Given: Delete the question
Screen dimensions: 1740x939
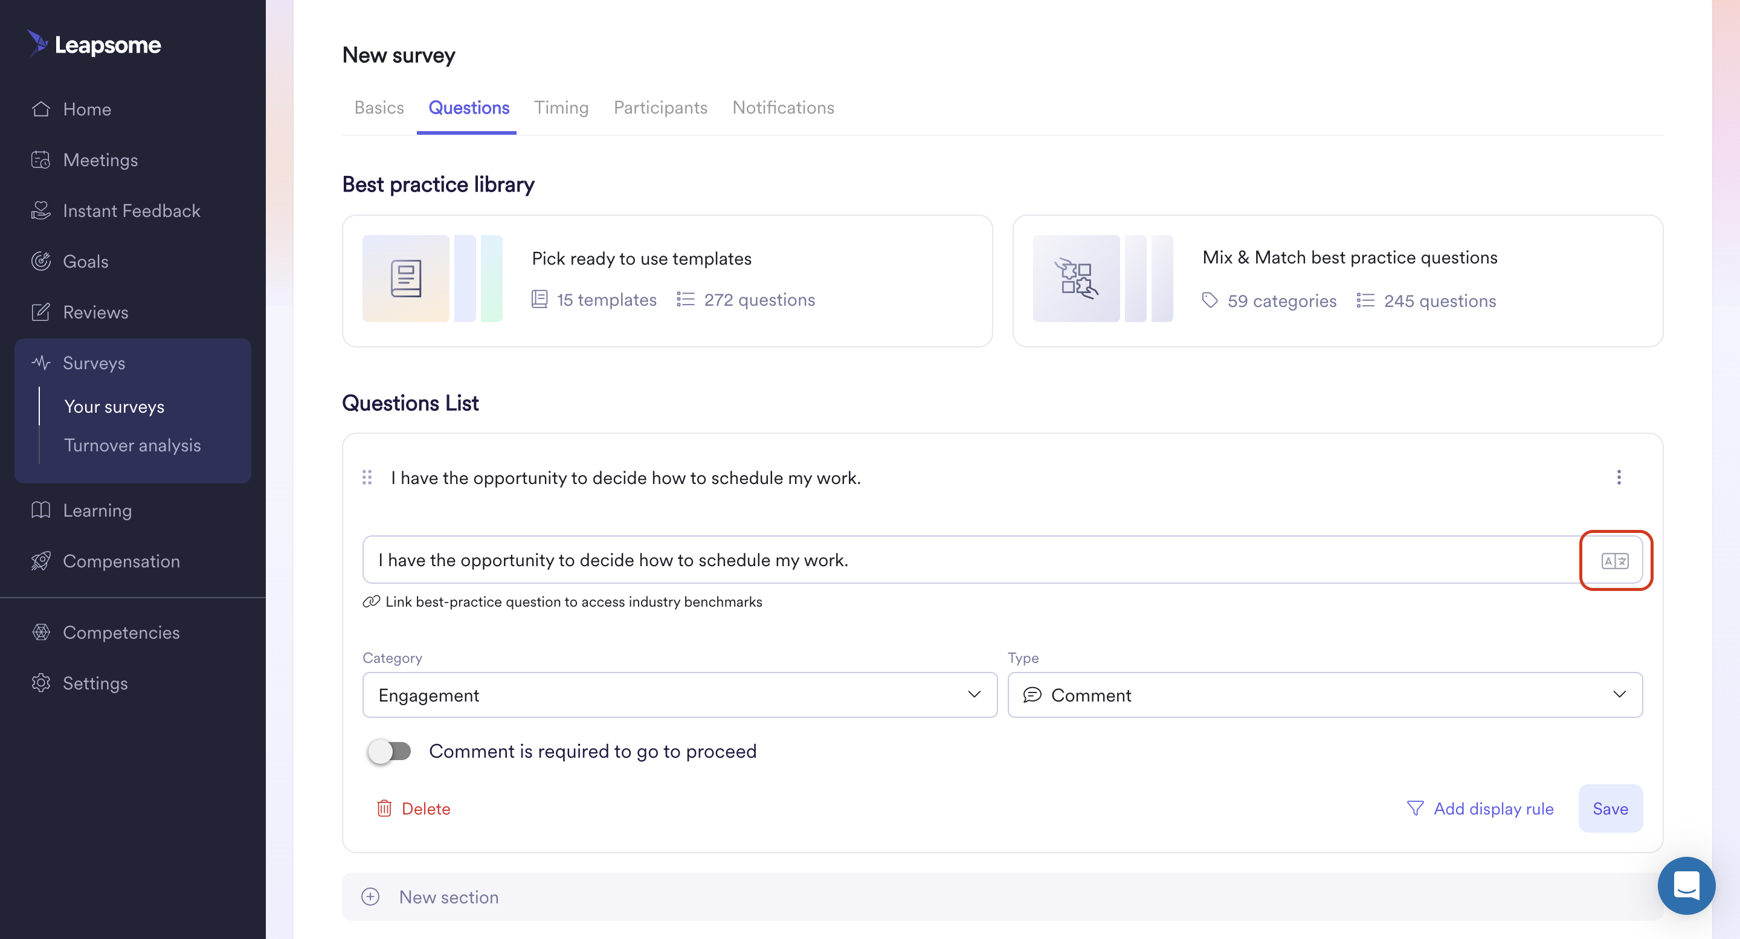Looking at the screenshot, I should tap(413, 808).
